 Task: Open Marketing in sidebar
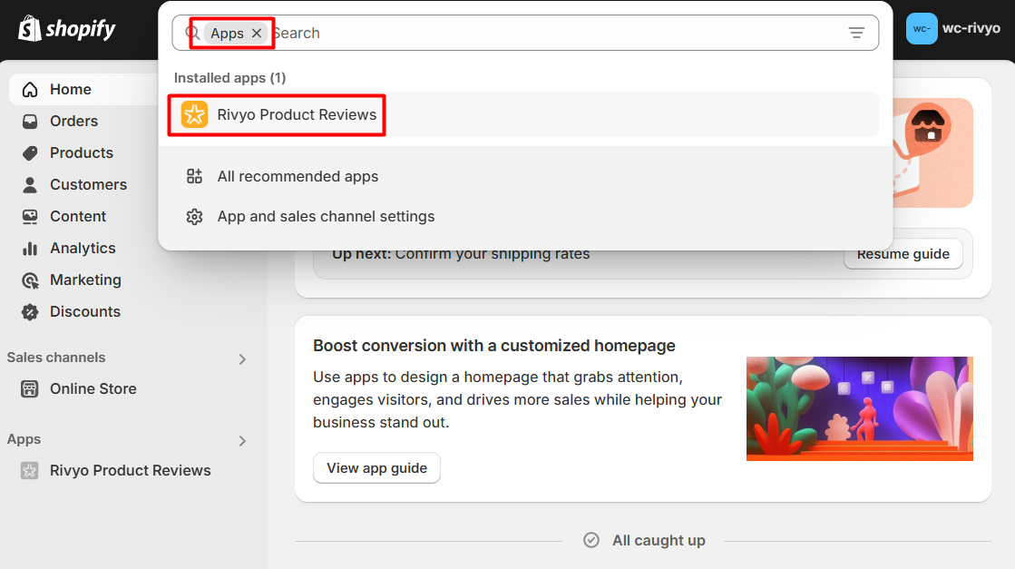85,280
